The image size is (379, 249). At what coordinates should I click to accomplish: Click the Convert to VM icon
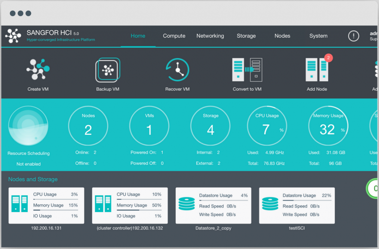coord(247,70)
